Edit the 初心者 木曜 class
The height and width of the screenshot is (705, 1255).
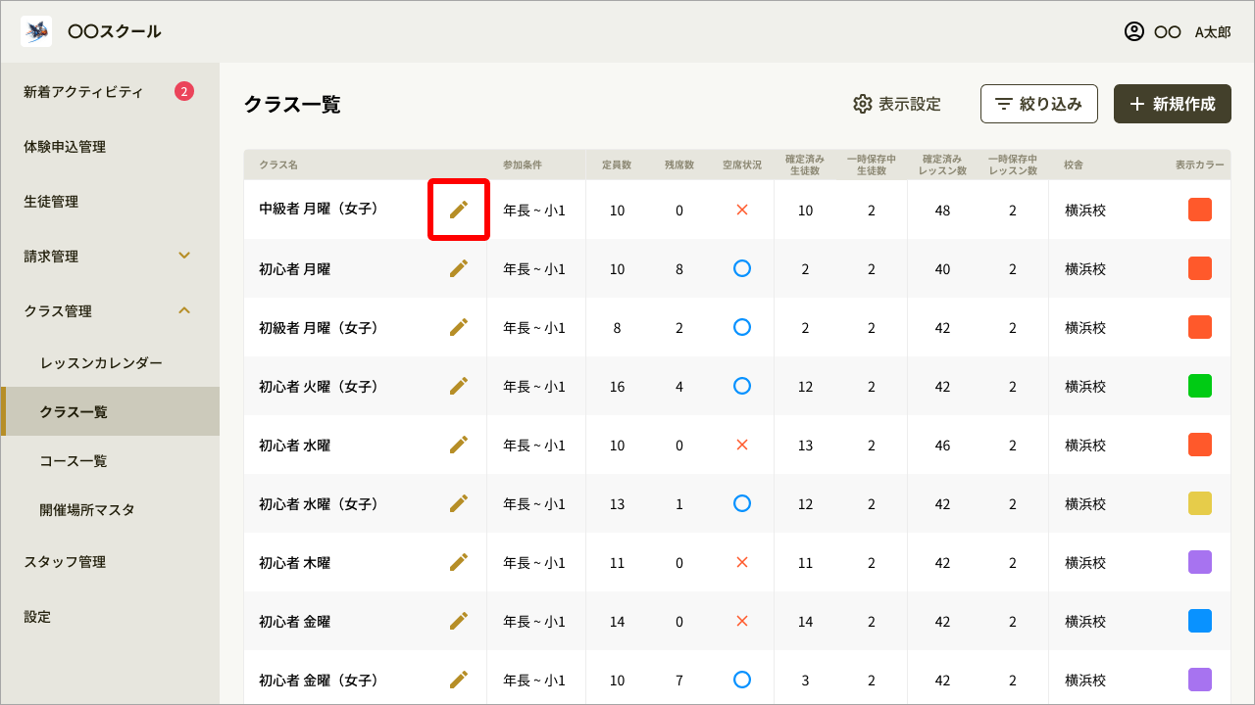458,562
